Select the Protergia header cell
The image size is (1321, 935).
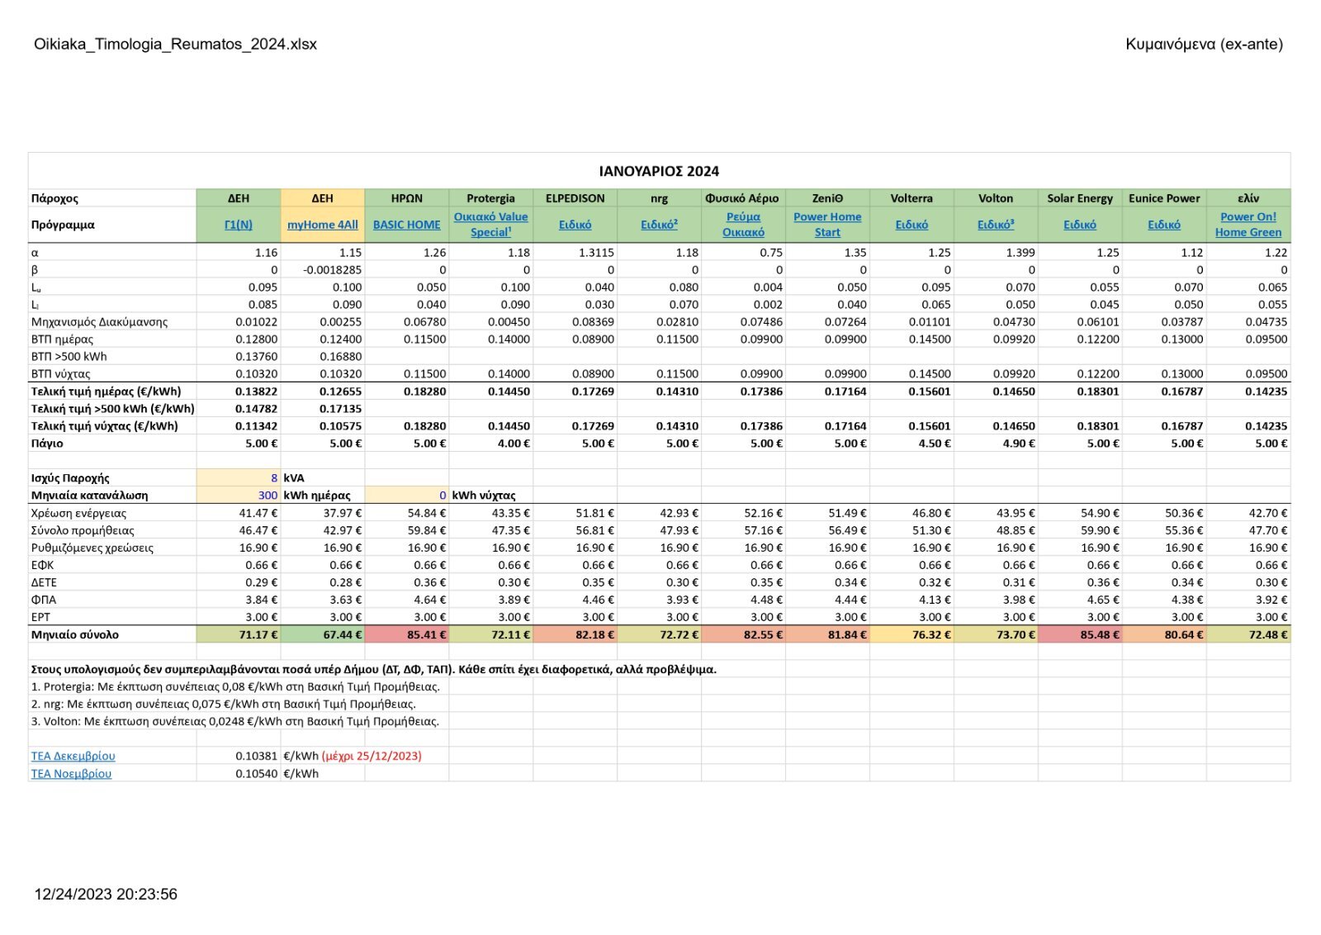click(x=490, y=198)
